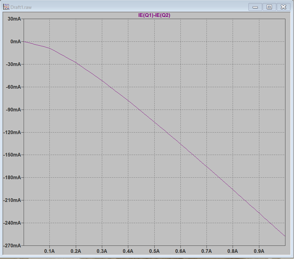
Task: Click the -120mA vertical axis label
Action: [x=12, y=132]
